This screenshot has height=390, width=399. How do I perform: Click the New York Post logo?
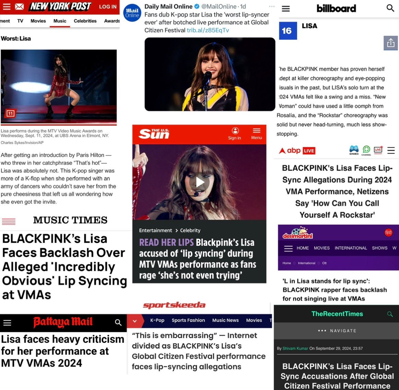coord(60,6)
